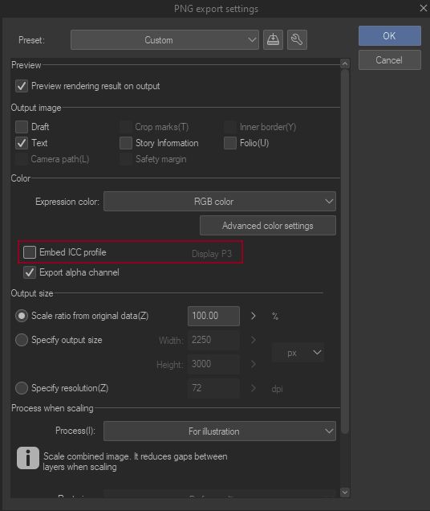Viewport: 430px width, 511px height.
Task: Enable Embed ICC profile checkbox
Action: tap(30, 252)
